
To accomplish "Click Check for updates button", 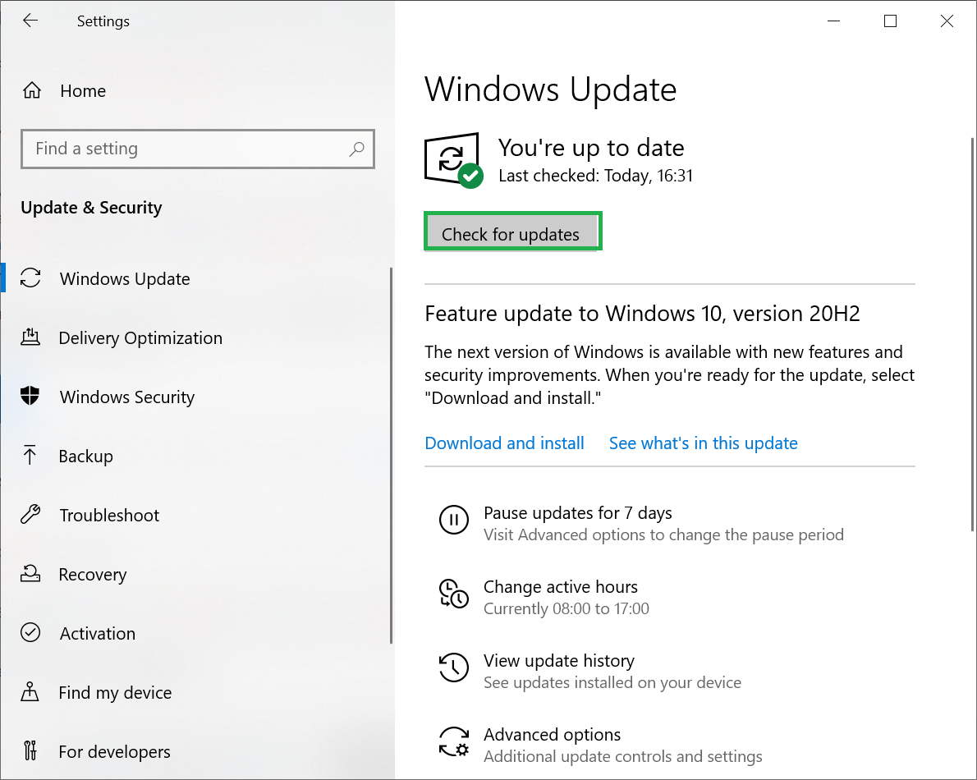I will coord(512,232).
